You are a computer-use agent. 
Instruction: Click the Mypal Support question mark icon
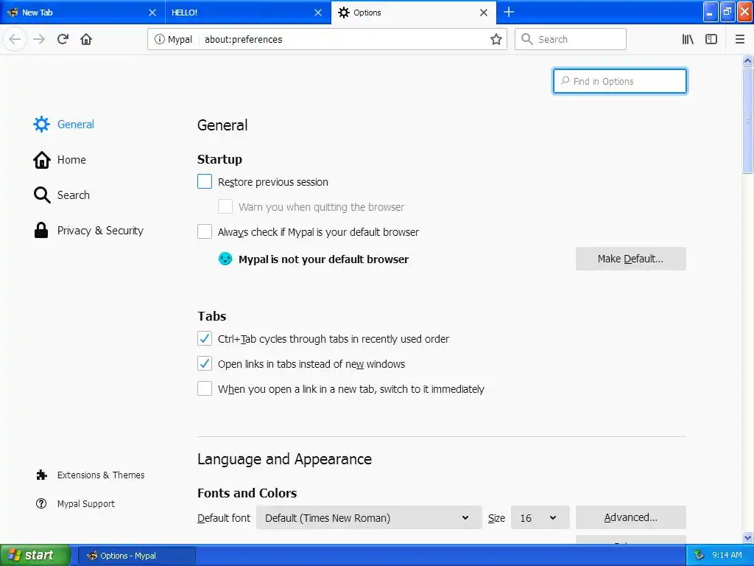click(x=41, y=503)
